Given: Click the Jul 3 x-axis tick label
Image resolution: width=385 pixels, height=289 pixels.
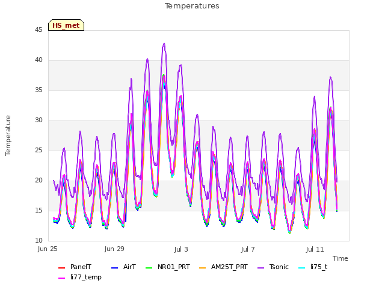Looking at the screenshot, I should pos(181,249).
